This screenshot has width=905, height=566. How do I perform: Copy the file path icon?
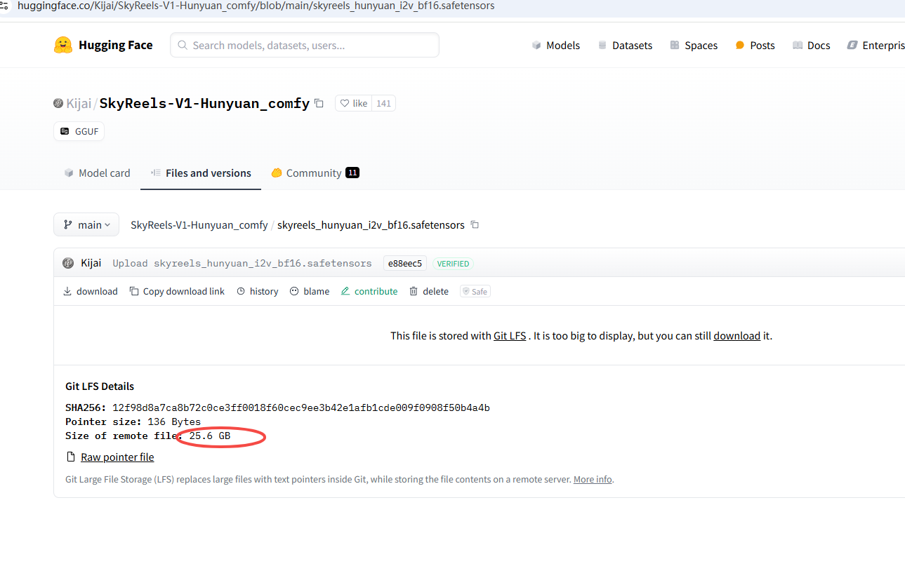point(475,225)
